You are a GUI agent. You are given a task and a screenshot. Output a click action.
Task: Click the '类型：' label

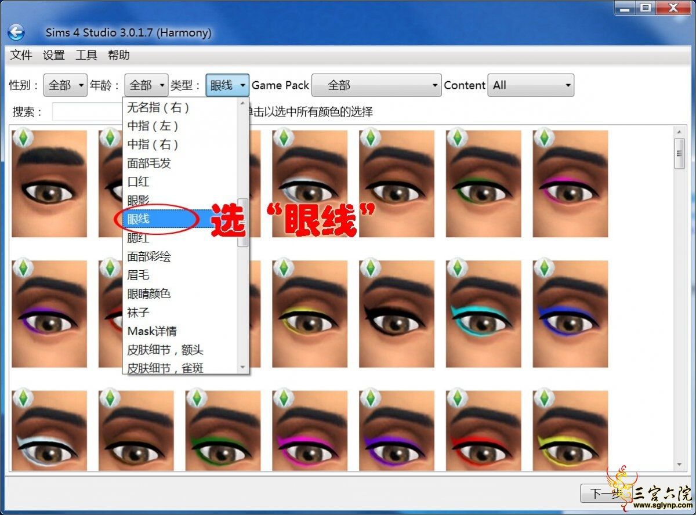[186, 85]
